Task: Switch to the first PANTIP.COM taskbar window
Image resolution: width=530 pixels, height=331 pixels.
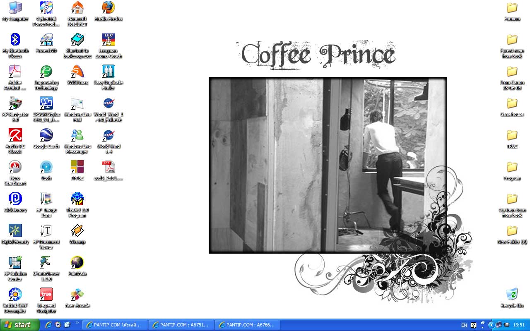Action: 115,325
